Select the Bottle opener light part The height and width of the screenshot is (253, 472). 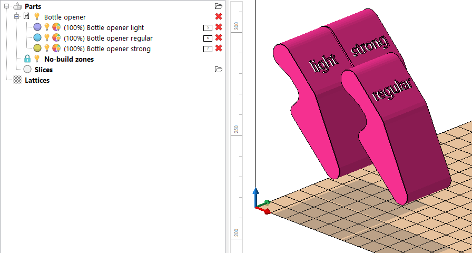coord(104,28)
